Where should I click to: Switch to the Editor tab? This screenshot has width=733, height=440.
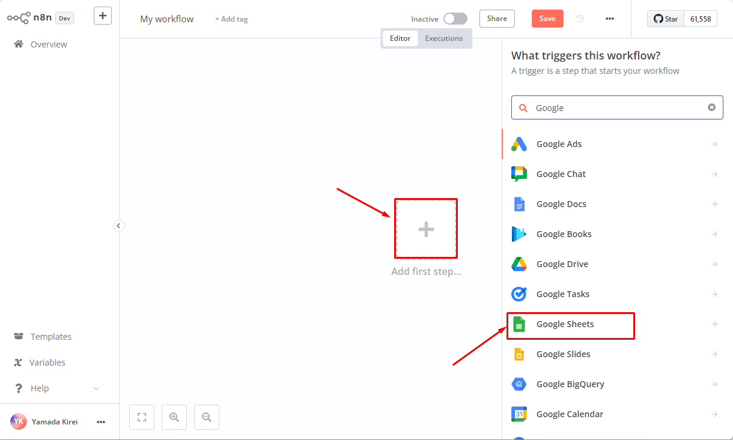pyautogui.click(x=400, y=38)
